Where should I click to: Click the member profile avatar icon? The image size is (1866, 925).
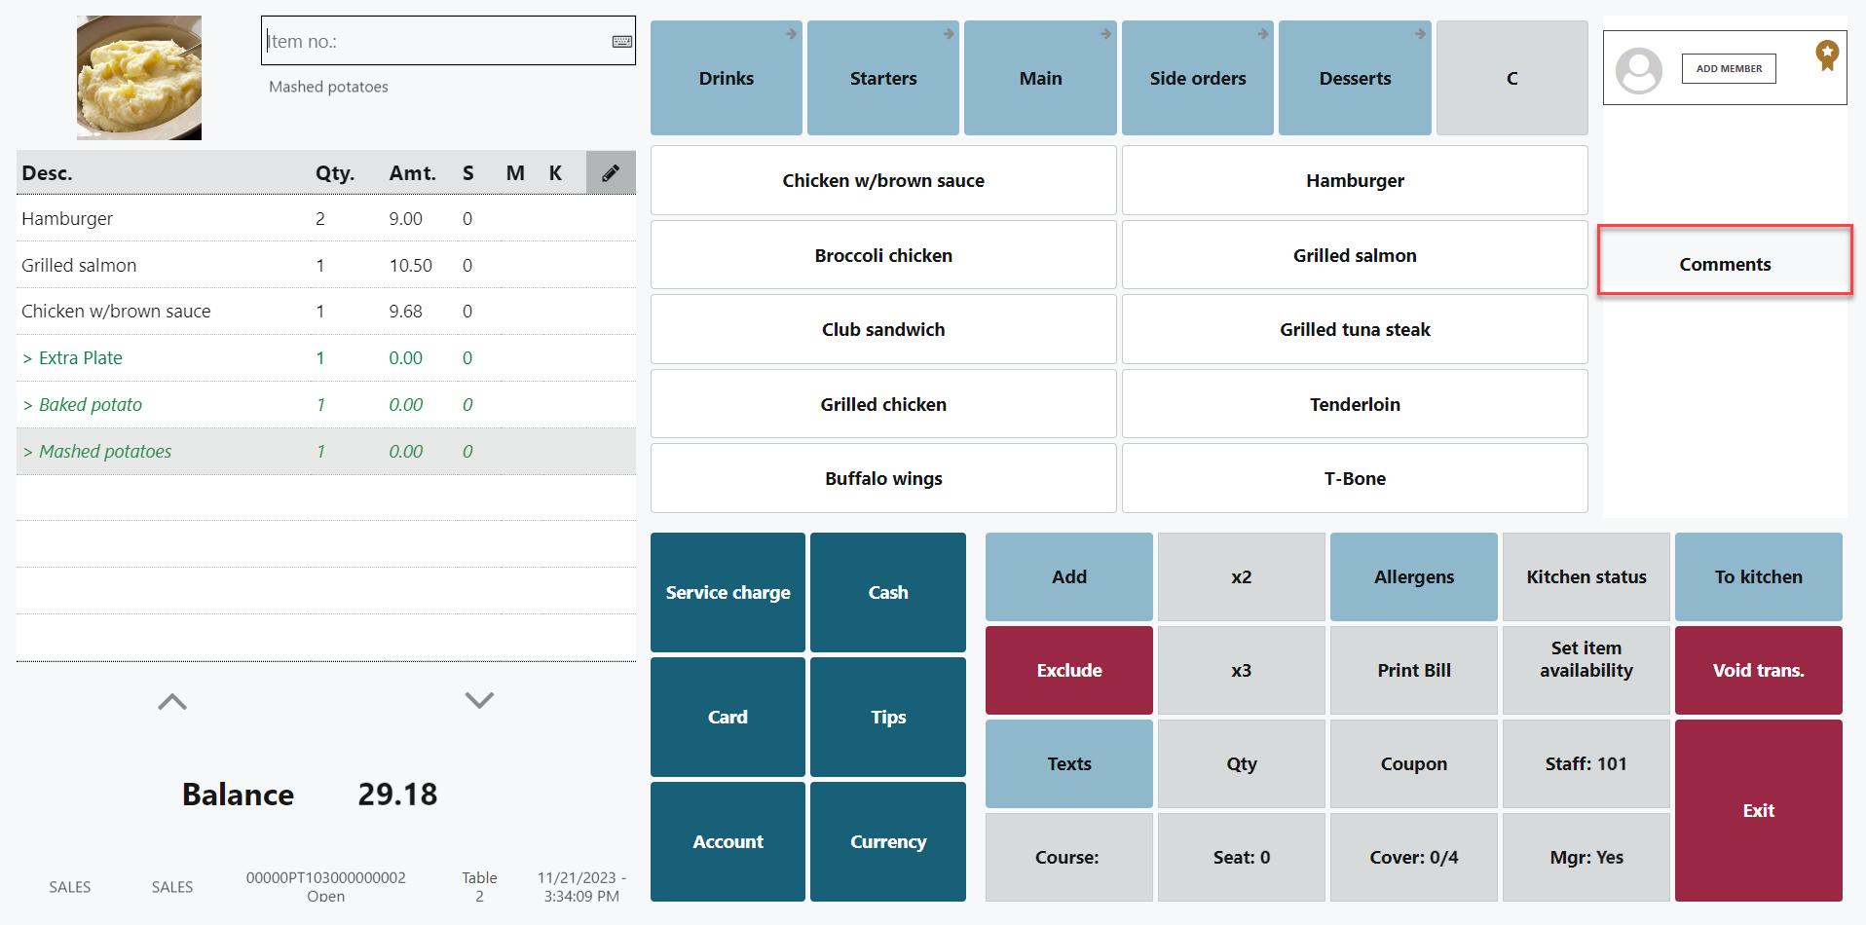click(1639, 70)
